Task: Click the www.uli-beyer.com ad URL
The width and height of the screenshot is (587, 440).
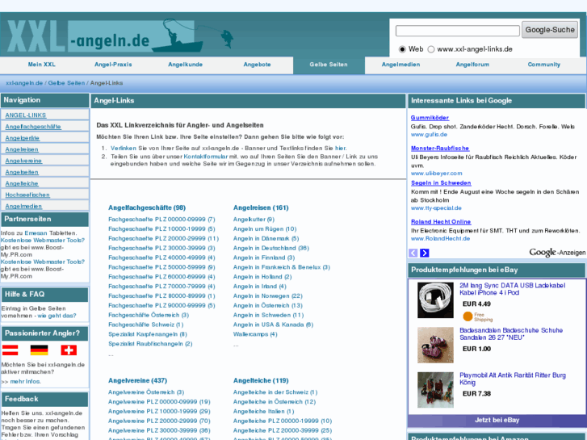Action: point(437,174)
